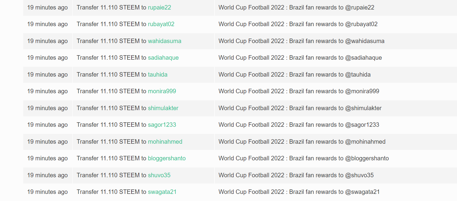Click the memo mentioning @bloggershanto
The image size is (457, 201).
(x=303, y=158)
